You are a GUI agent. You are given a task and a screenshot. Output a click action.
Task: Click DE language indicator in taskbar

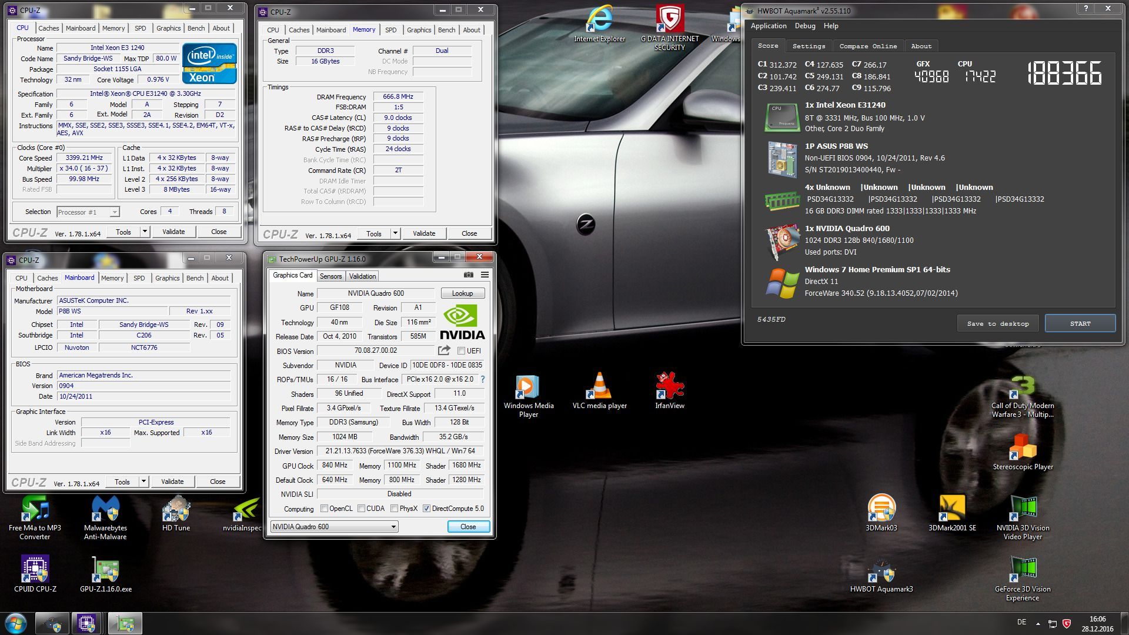coord(1021,622)
